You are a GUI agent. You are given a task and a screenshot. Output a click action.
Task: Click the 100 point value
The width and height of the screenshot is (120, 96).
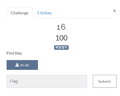62,38
